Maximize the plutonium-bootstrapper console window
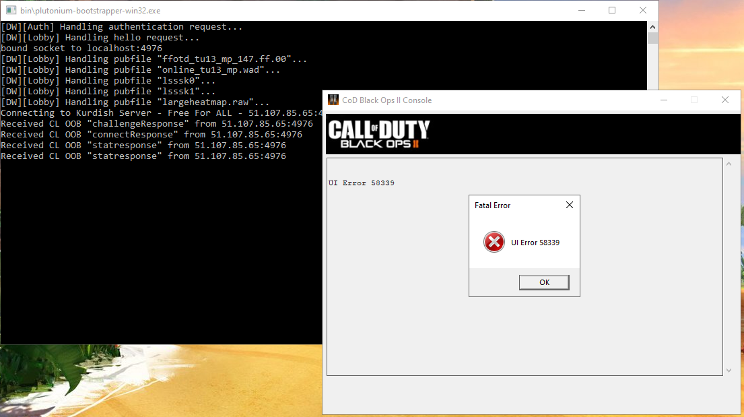The height and width of the screenshot is (417, 744). pyautogui.click(x=612, y=11)
